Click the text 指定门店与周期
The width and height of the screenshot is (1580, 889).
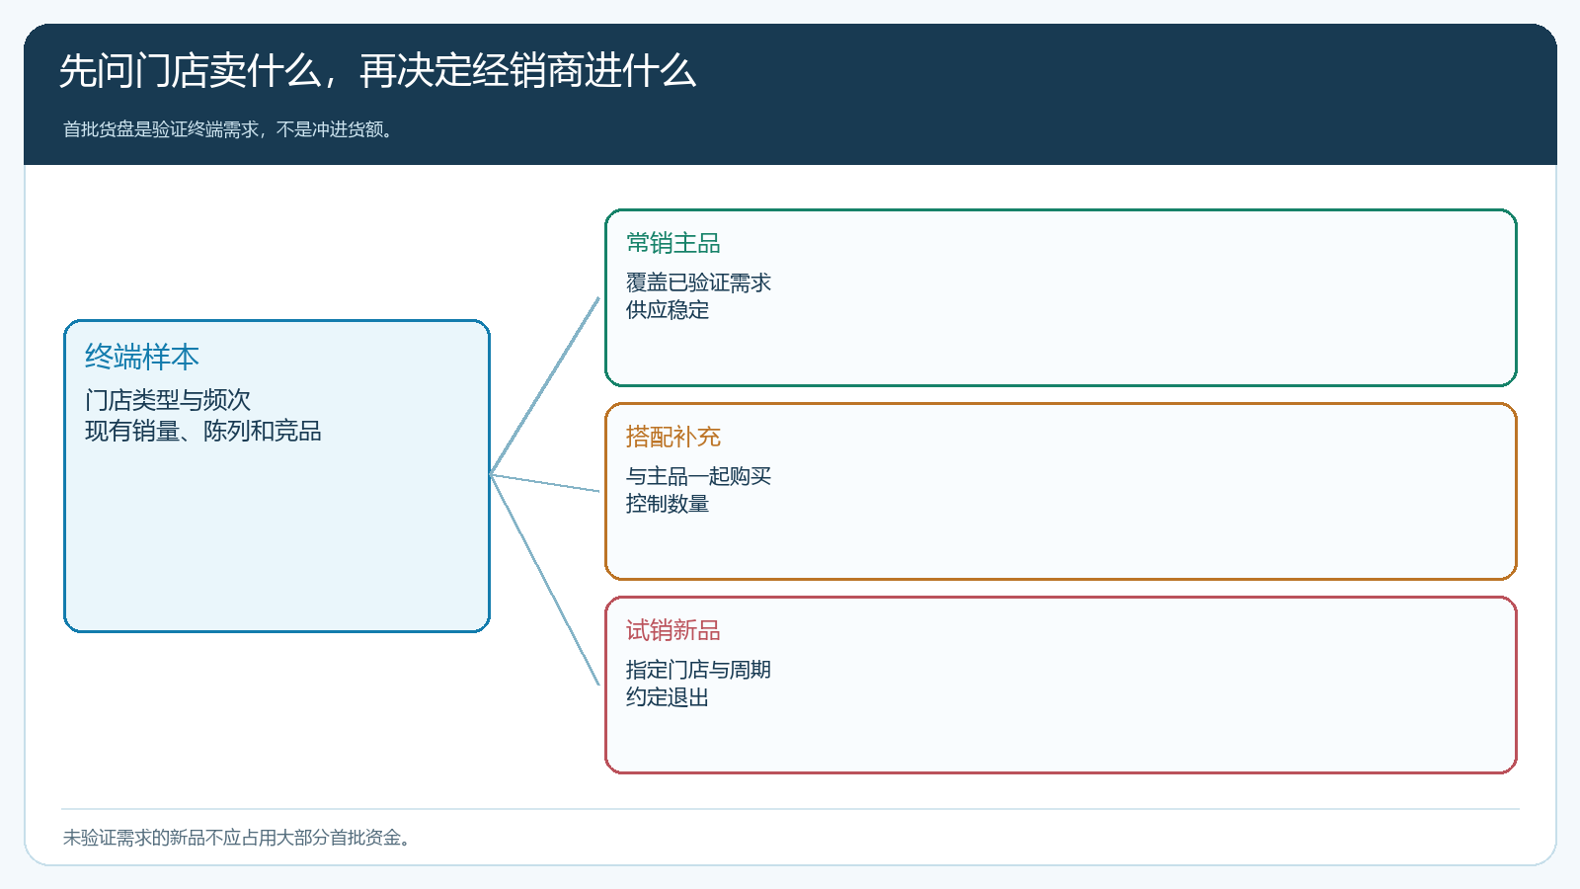(x=698, y=670)
